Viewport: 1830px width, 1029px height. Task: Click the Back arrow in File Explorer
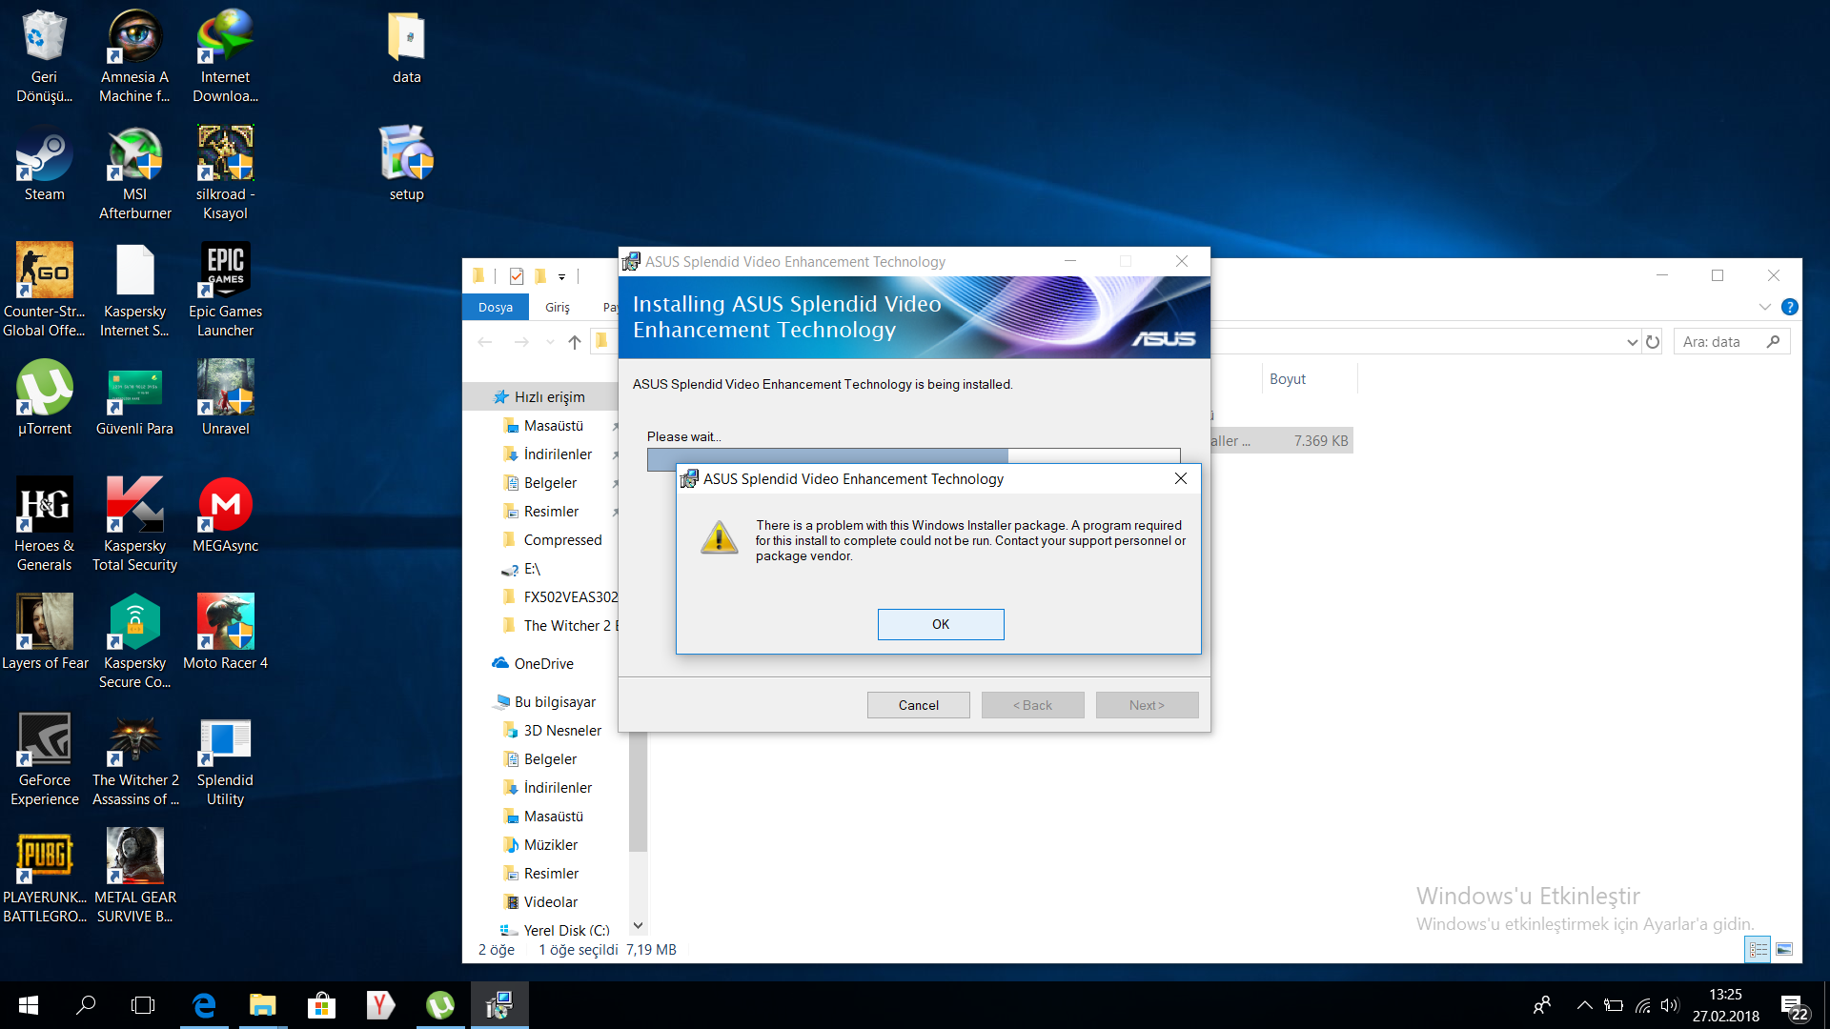[484, 342]
